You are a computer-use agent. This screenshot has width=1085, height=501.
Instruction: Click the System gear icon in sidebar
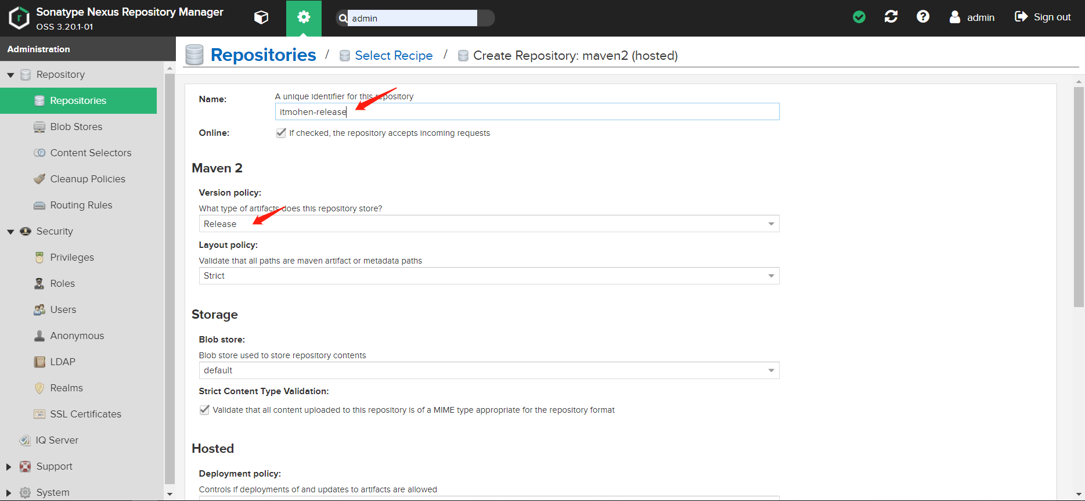click(26, 493)
